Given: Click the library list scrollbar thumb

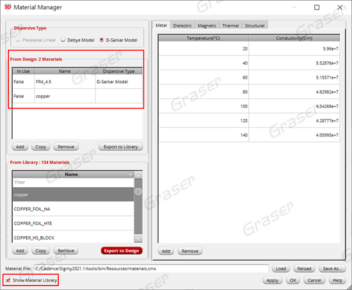Looking at the screenshot, I should pyautogui.click(x=138, y=192).
